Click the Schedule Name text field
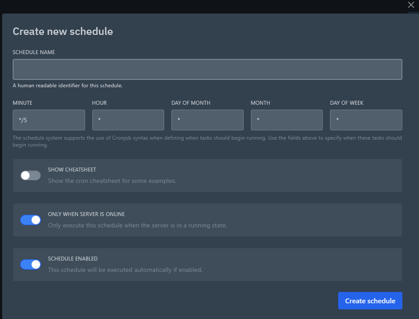The height and width of the screenshot is (319, 419). (207, 69)
